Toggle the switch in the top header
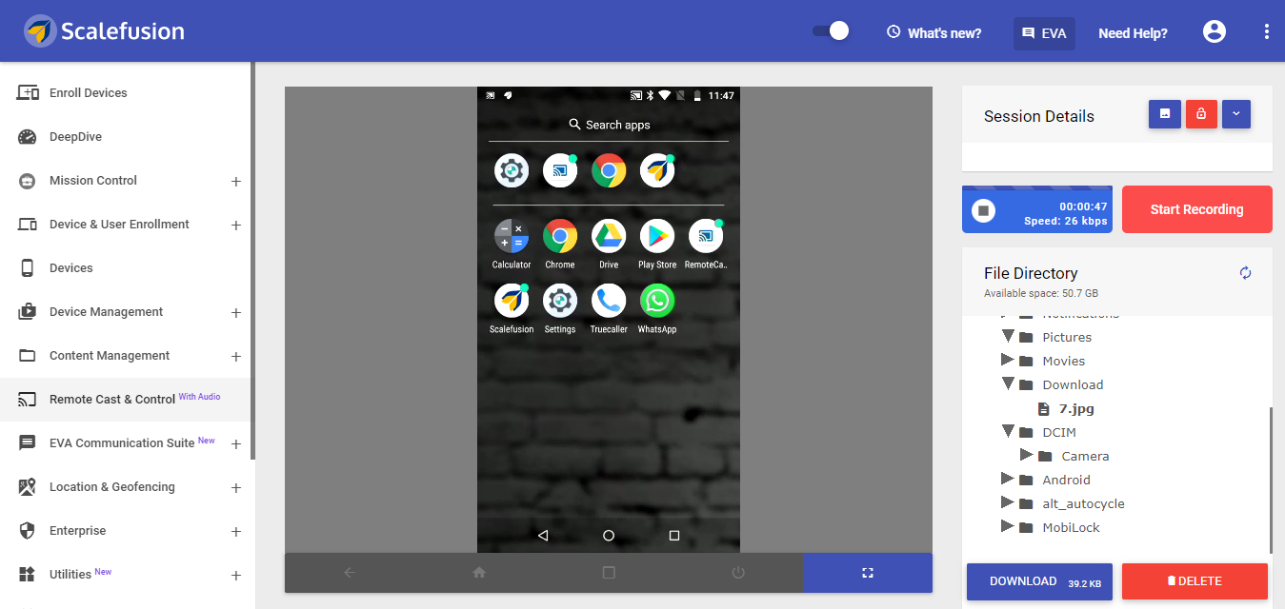 click(x=831, y=31)
